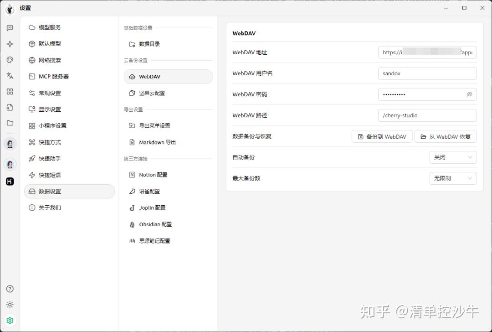492x332 pixels.
Task: Click the 云备份设置 section header
Action: point(136,60)
